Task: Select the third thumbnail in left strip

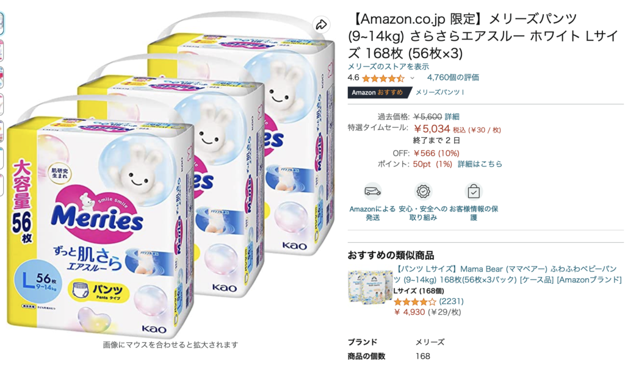Action: (x=2, y=77)
